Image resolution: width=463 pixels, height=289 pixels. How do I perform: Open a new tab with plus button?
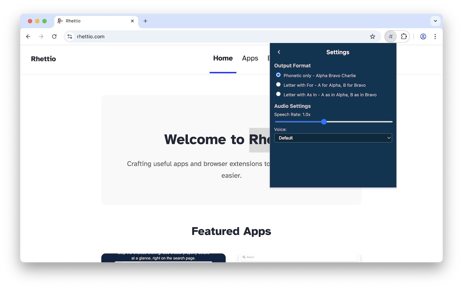(145, 21)
